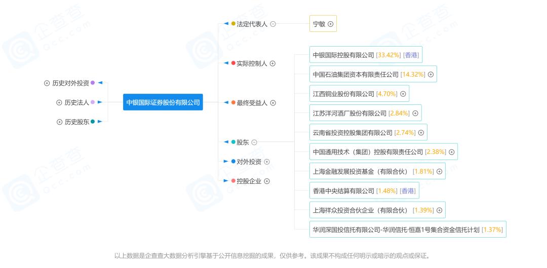This screenshot has width=547, height=268.
Task: Select central node 中银国际证券股份有限公司
Action: (163, 102)
